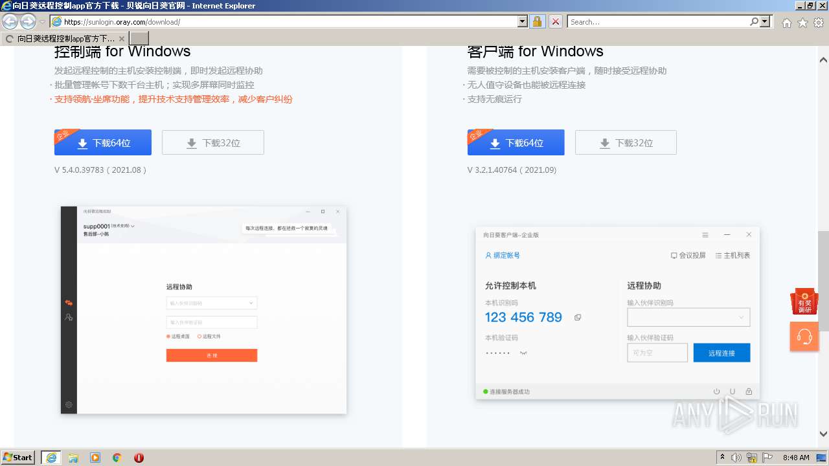Open the IE Home icon
Screen dimensions: 829x466
[786, 23]
